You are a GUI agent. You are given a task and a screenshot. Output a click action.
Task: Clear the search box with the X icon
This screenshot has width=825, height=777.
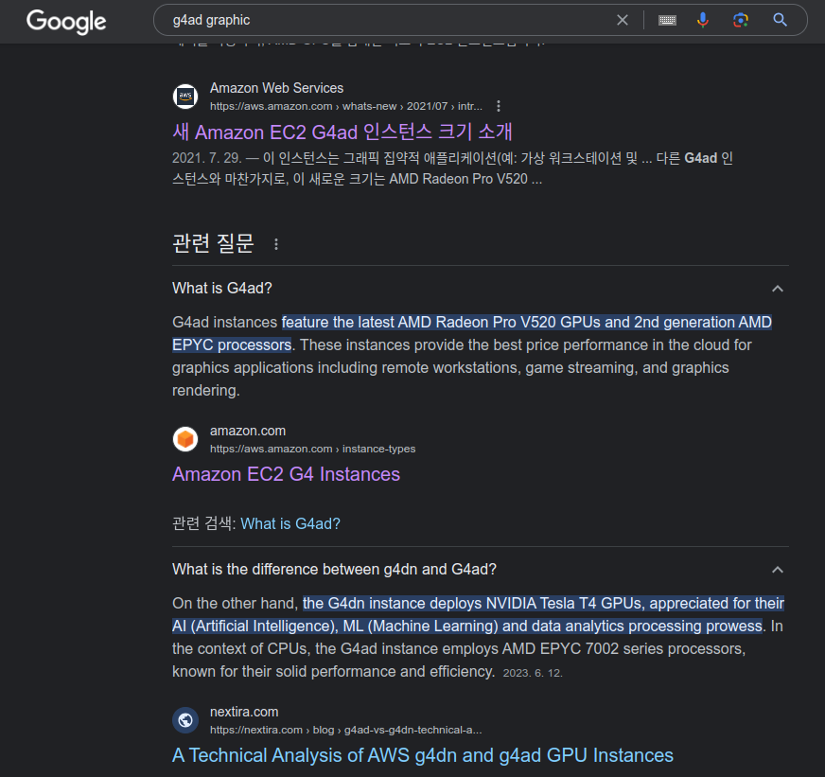click(x=623, y=20)
